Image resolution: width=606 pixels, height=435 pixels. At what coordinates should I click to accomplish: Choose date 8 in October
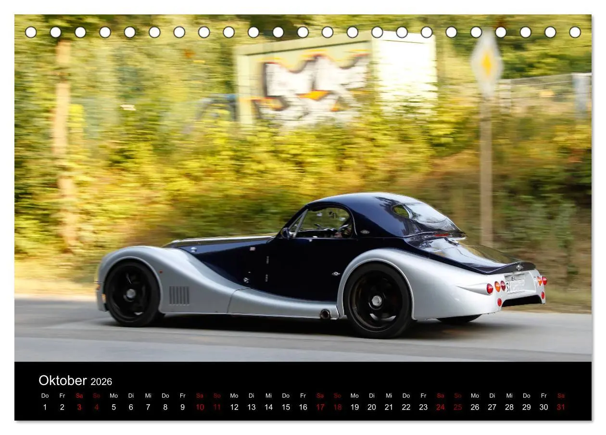pyautogui.click(x=165, y=407)
